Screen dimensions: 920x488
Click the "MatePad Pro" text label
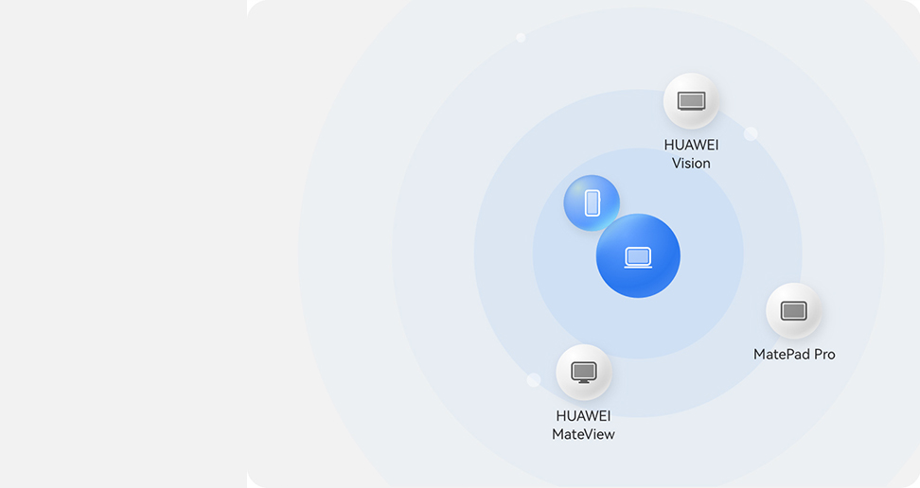coord(794,355)
